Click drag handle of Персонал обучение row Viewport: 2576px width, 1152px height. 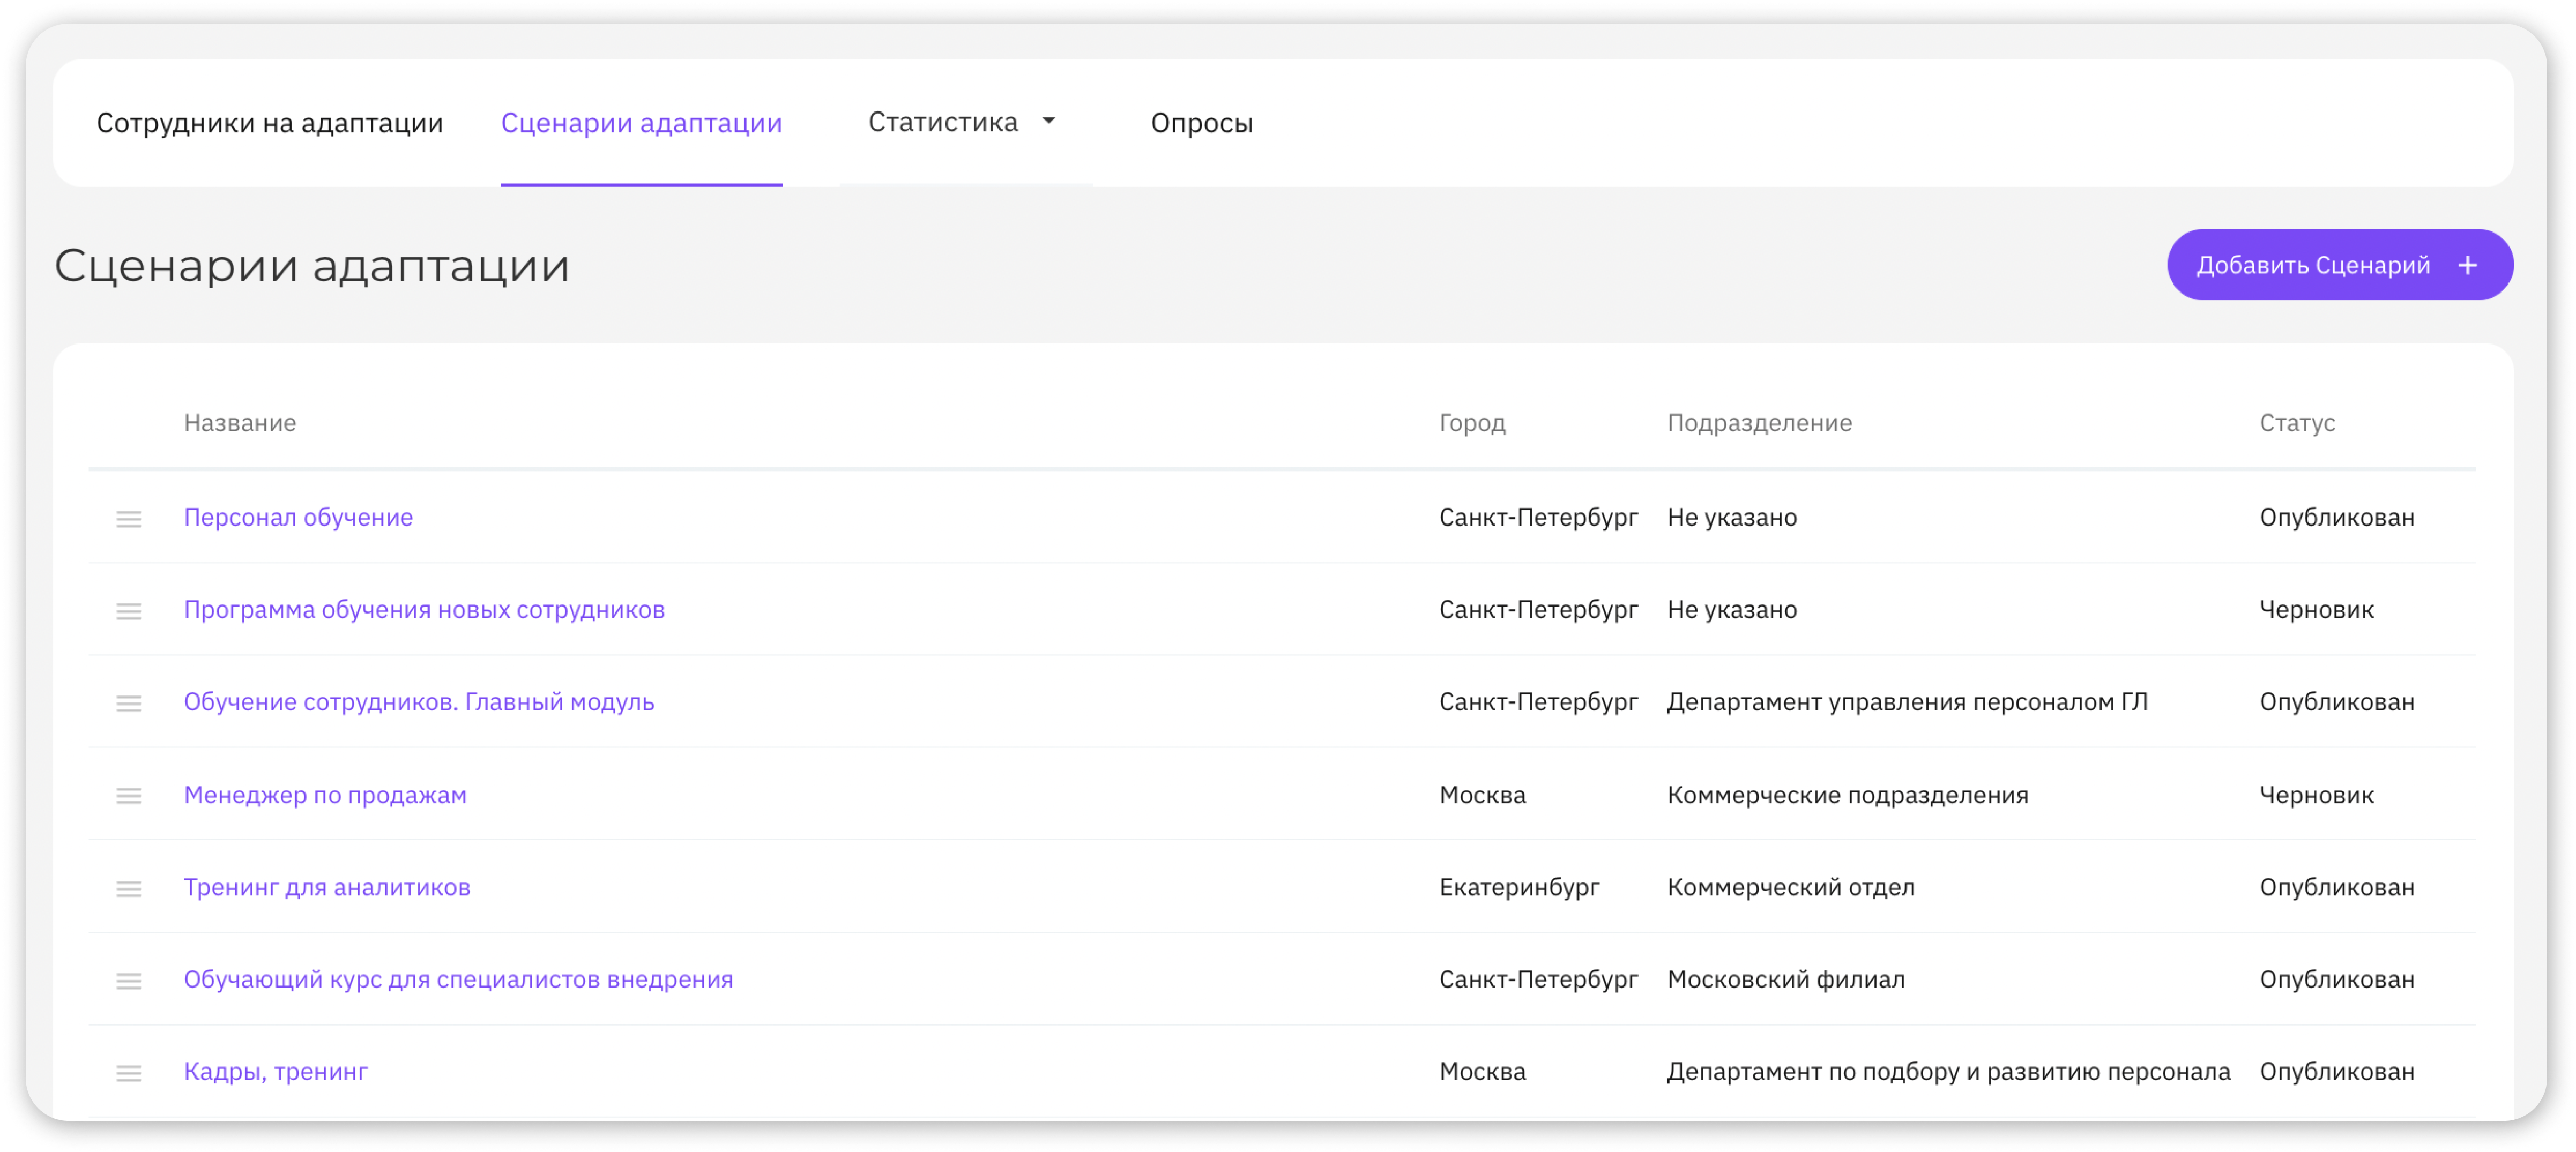pyautogui.click(x=129, y=518)
